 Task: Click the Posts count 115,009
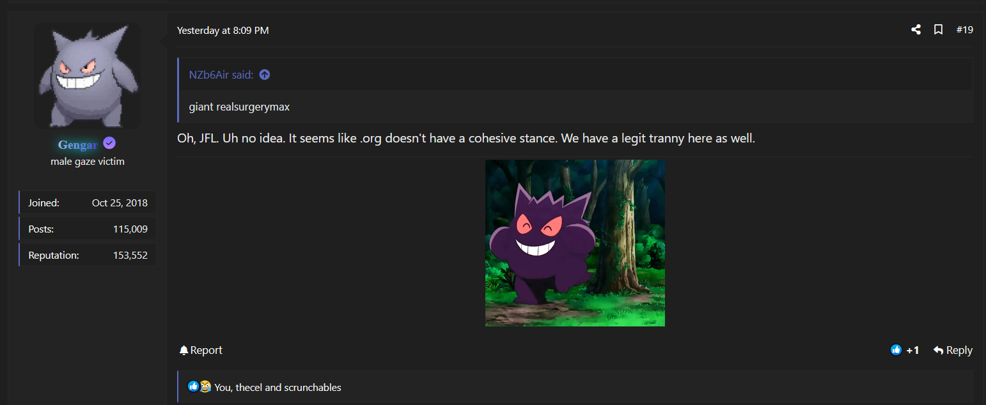[130, 229]
